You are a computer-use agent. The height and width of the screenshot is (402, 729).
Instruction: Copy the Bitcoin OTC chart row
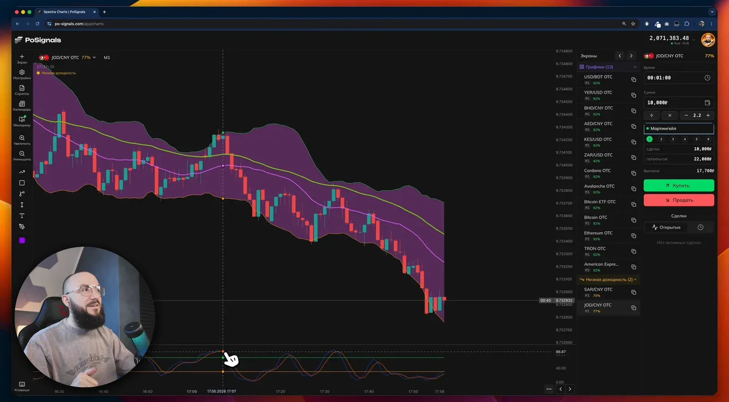tap(633, 220)
